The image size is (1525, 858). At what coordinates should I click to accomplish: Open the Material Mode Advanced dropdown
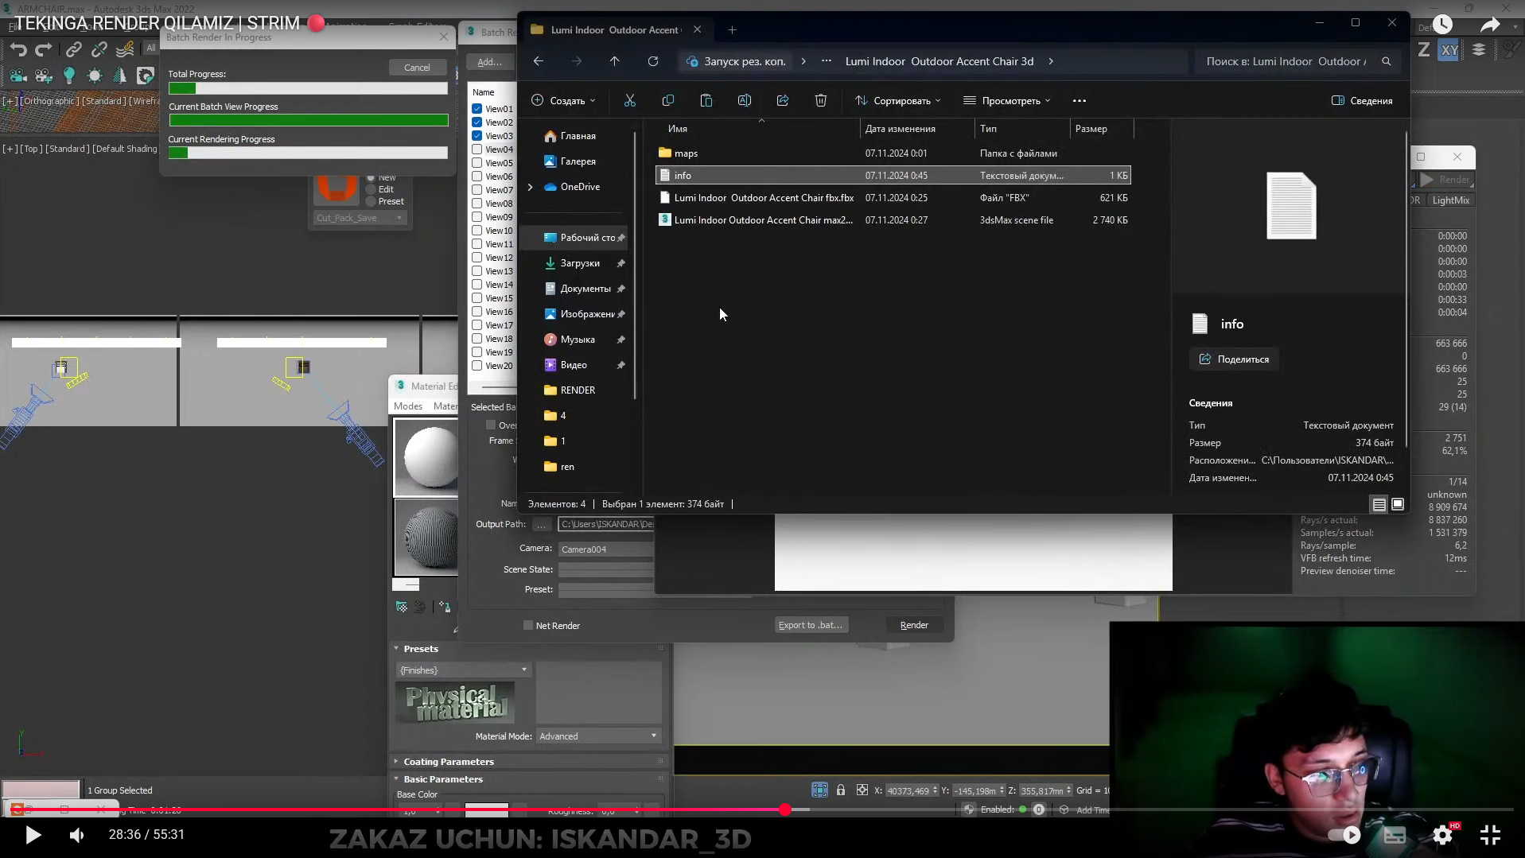pyautogui.click(x=598, y=736)
